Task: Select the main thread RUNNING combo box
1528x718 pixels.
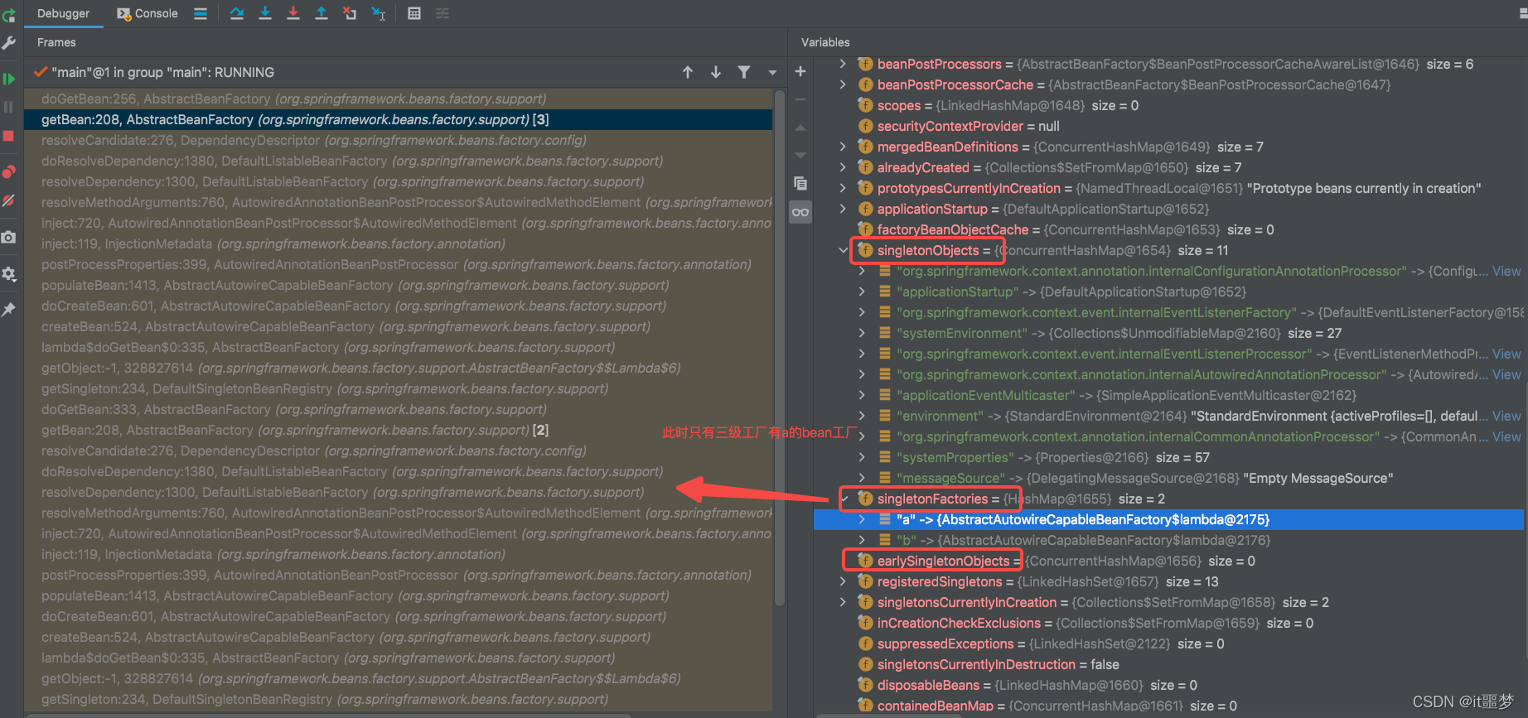Action: click(x=406, y=72)
